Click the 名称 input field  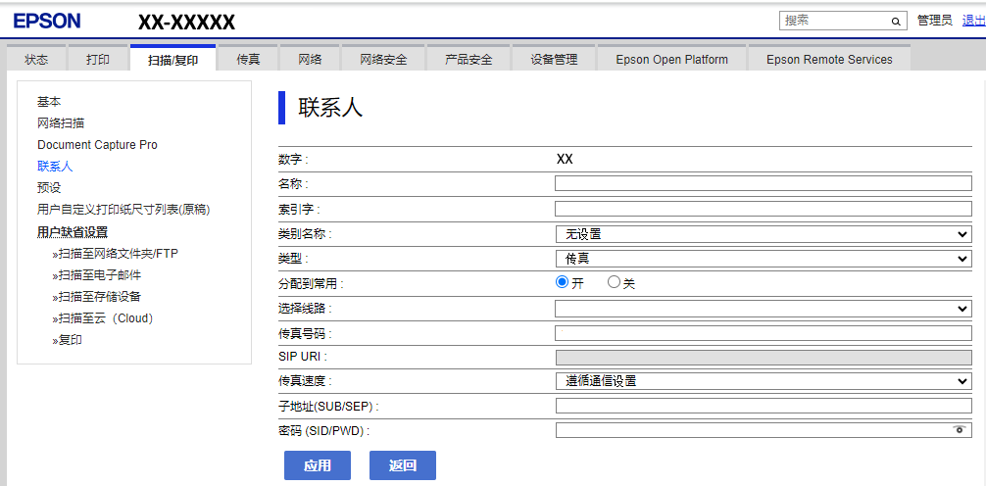tap(763, 183)
